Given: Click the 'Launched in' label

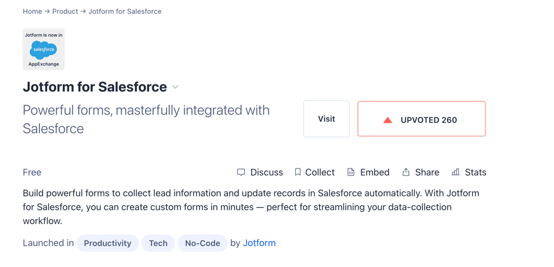Looking at the screenshot, I should (48, 243).
